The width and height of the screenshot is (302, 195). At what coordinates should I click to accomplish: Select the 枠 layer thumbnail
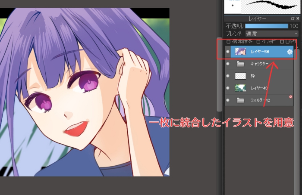click(241, 76)
